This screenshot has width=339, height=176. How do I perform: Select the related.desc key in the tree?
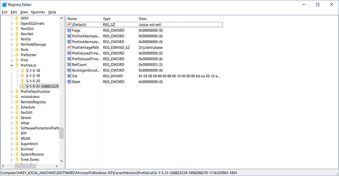coord(30,97)
